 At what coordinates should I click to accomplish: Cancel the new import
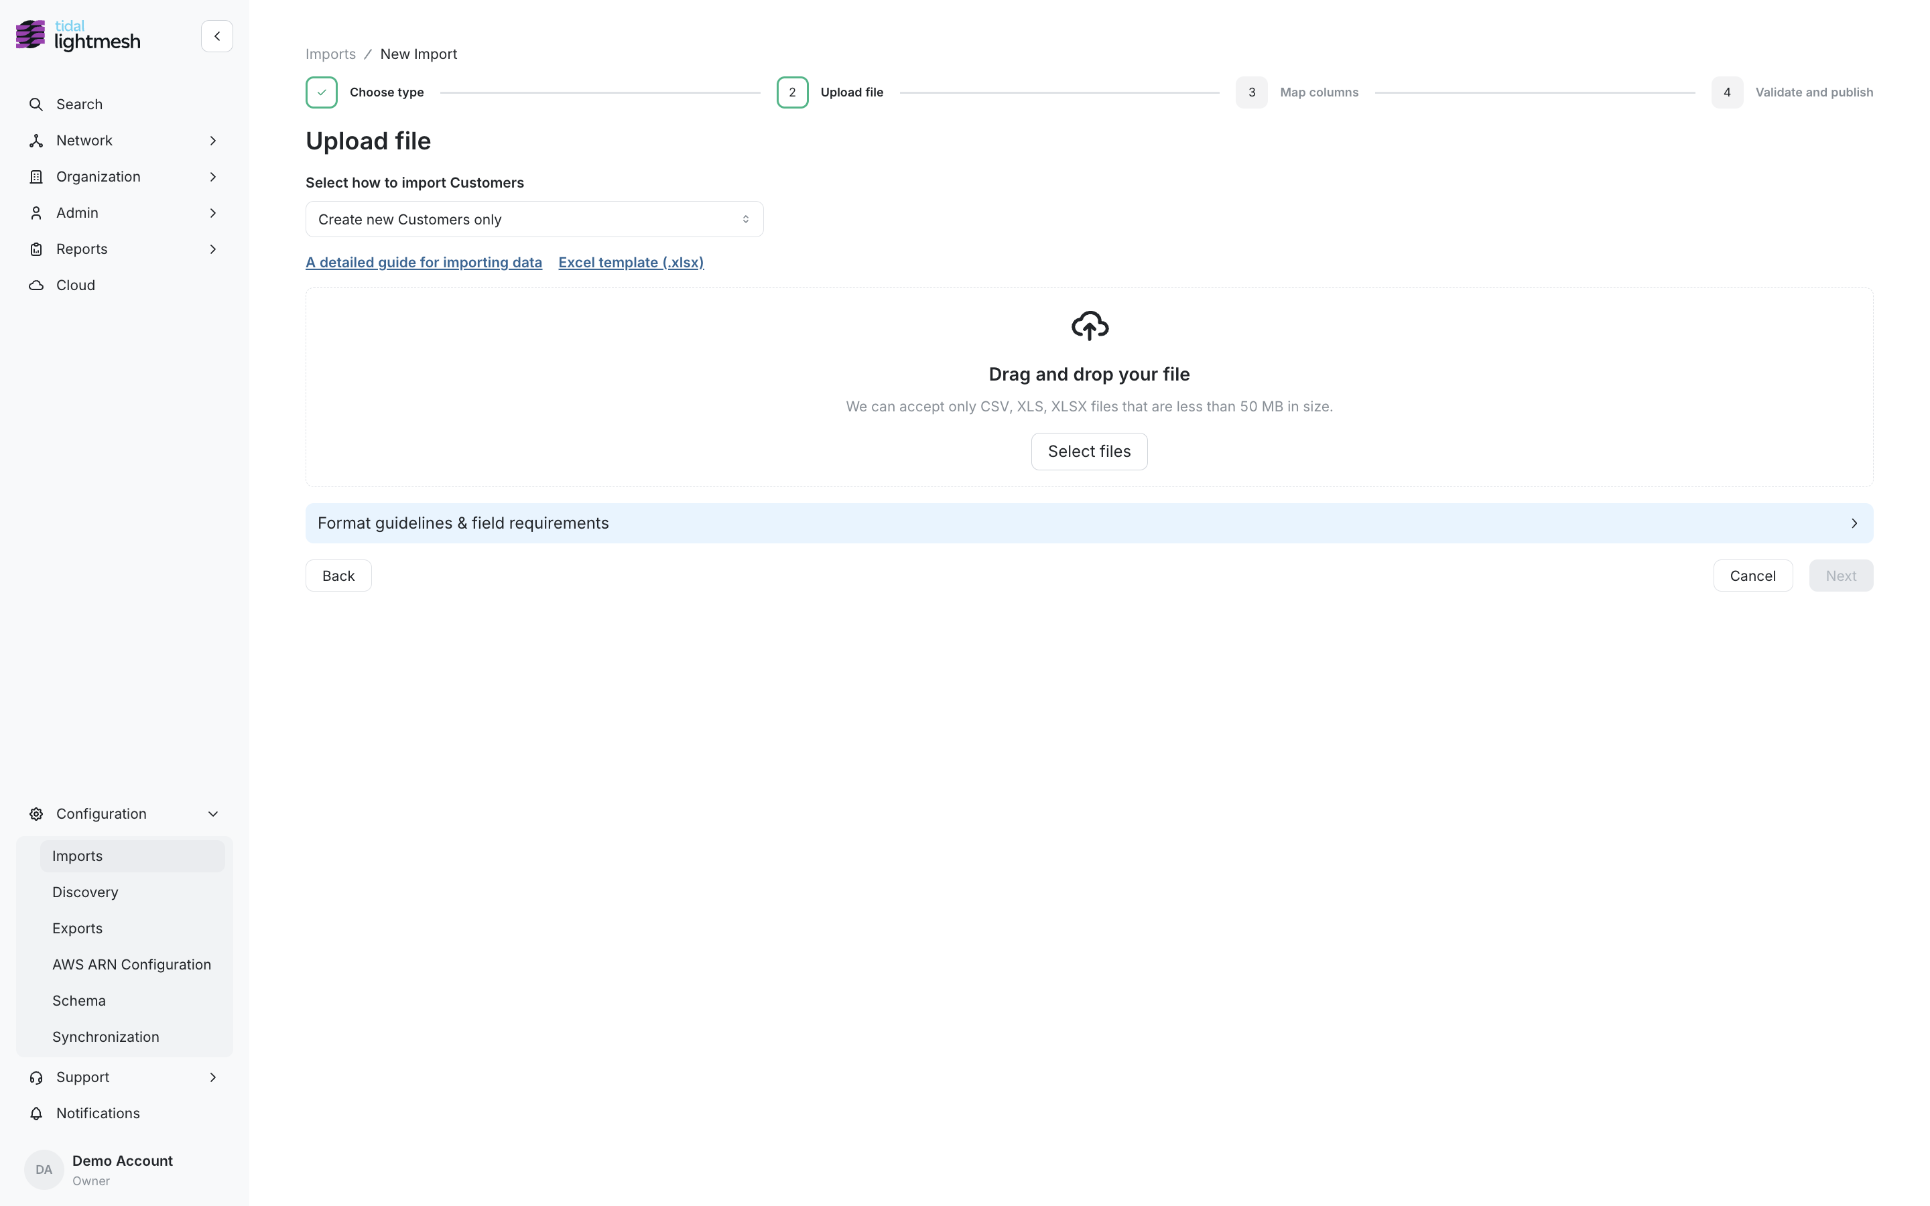click(x=1753, y=576)
